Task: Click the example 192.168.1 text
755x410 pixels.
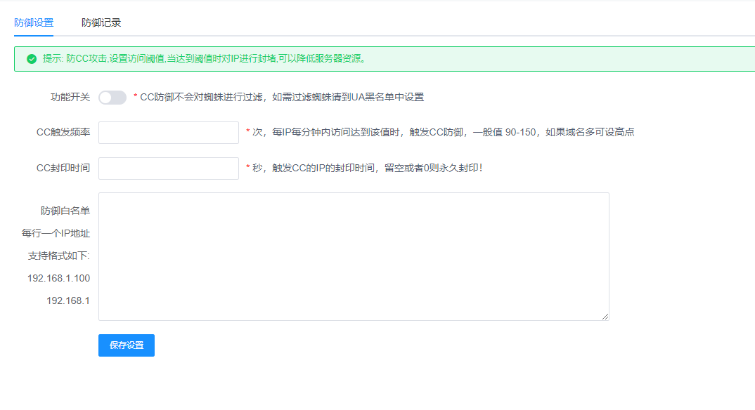Action: 68,301
